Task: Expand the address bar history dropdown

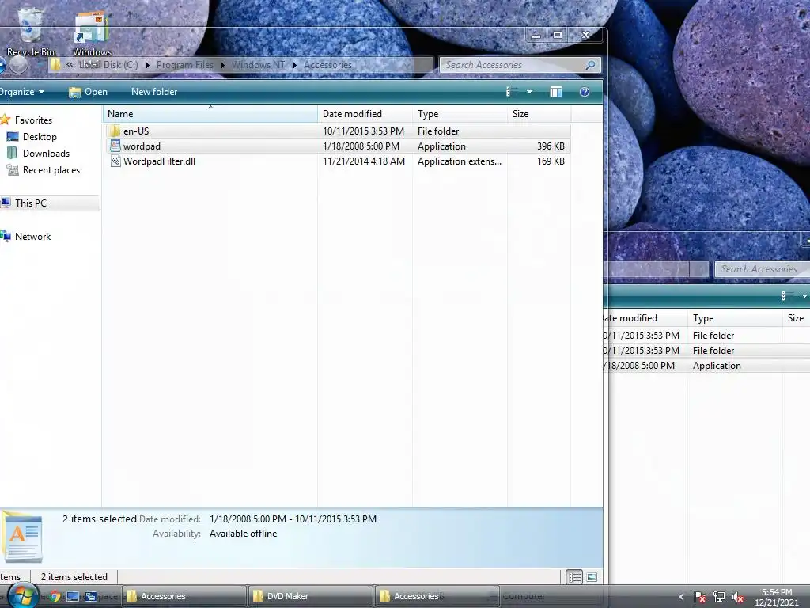Action: [x=407, y=65]
